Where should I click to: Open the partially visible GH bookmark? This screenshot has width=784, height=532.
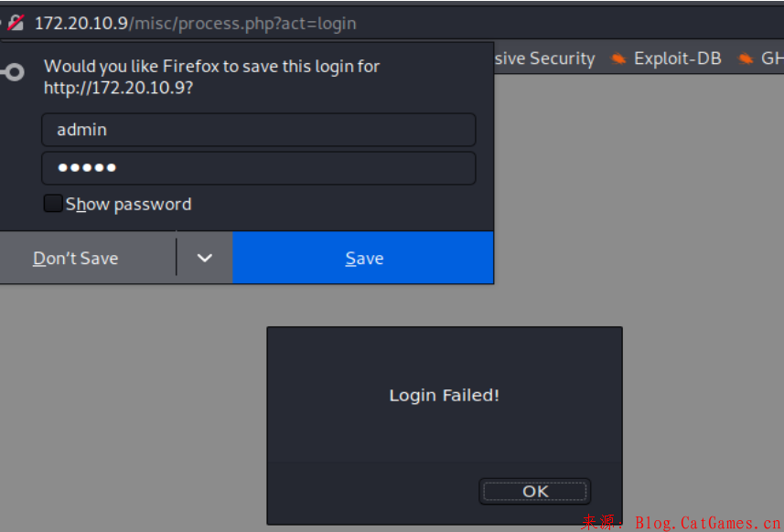771,59
